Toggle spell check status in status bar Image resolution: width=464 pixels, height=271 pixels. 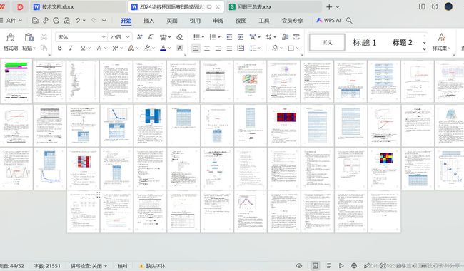[89, 266]
